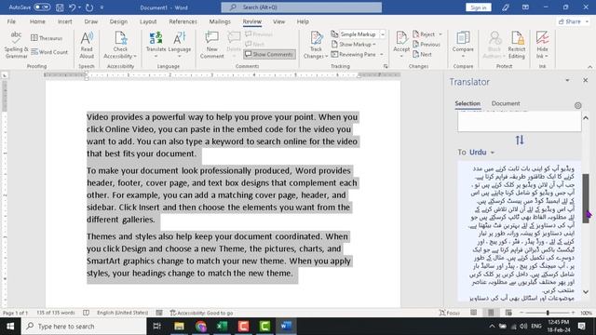The height and width of the screenshot is (335, 596).
Task: Open Excel from the taskbar
Action: [222, 327]
